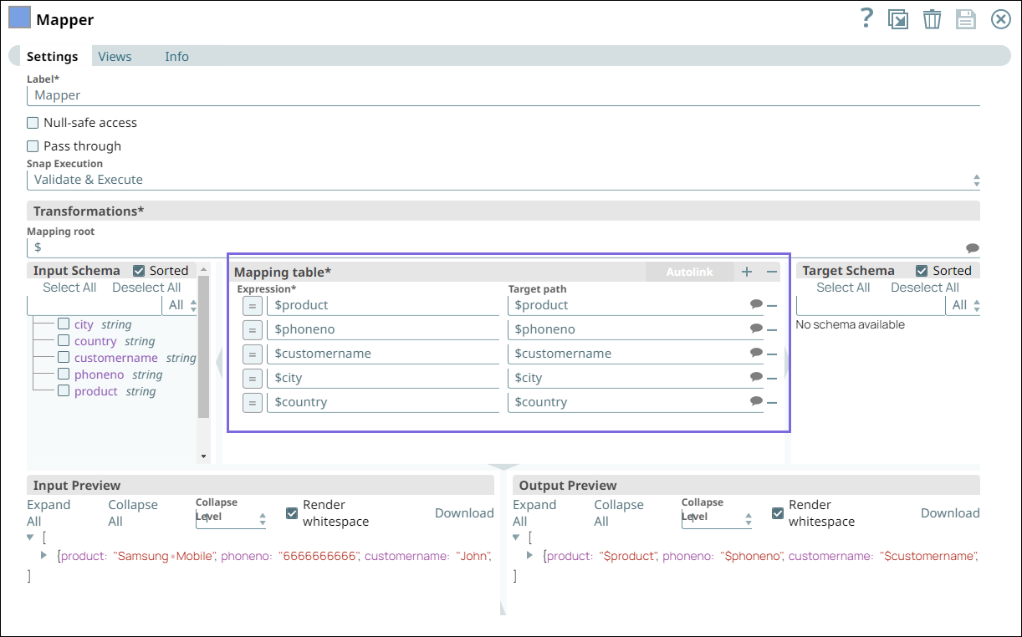Delete the $phoneno mapping row
The image size is (1022, 637).
click(772, 330)
